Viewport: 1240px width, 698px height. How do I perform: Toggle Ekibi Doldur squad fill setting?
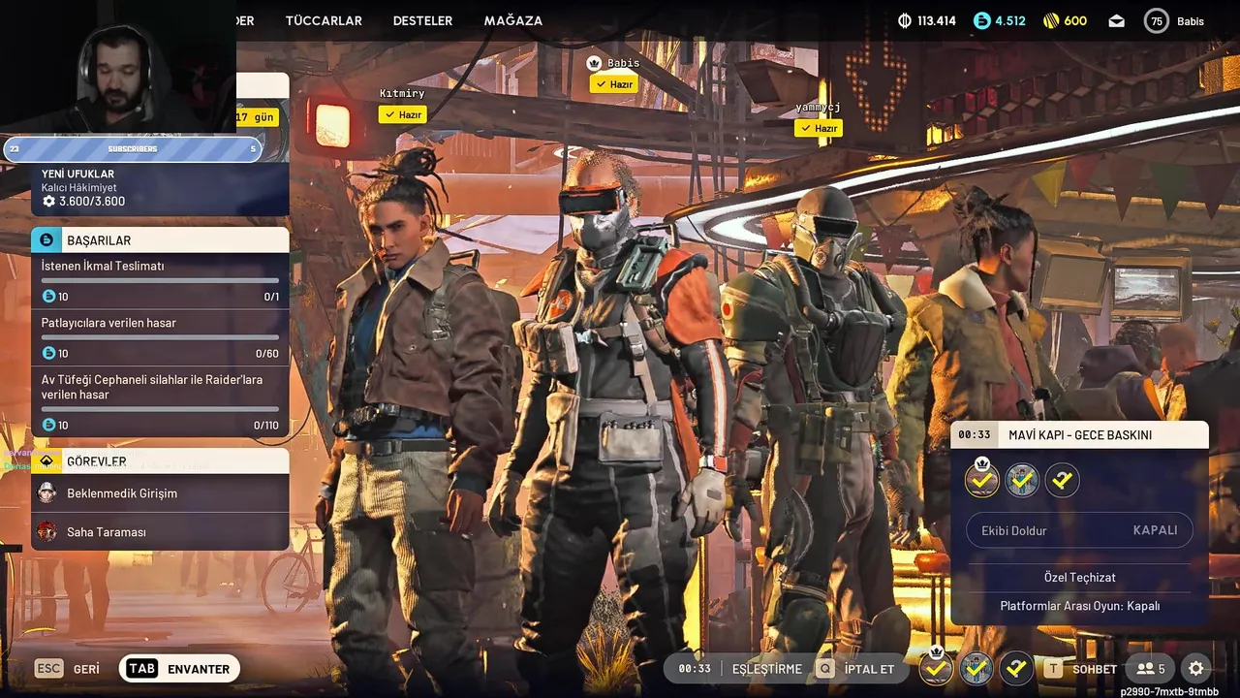point(1079,530)
